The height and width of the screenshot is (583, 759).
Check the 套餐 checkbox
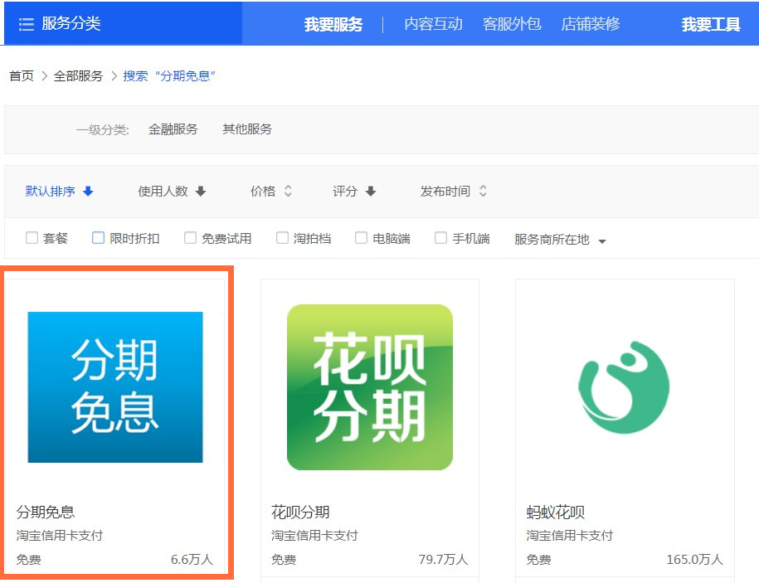32,237
